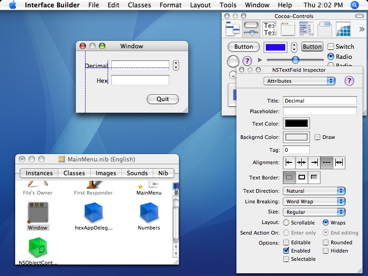Click the square bevel Button in palette
This screenshot has width=368, height=276.
click(x=312, y=47)
